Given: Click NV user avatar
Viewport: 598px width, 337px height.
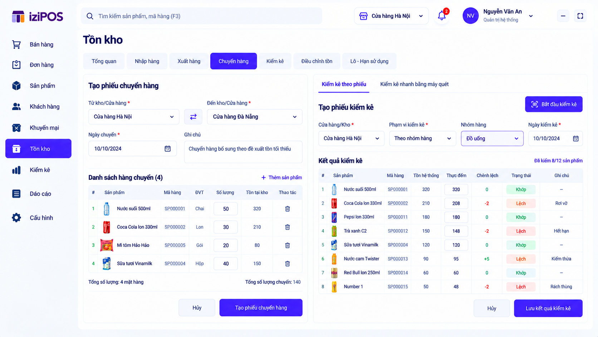Looking at the screenshot, I should click(470, 16).
